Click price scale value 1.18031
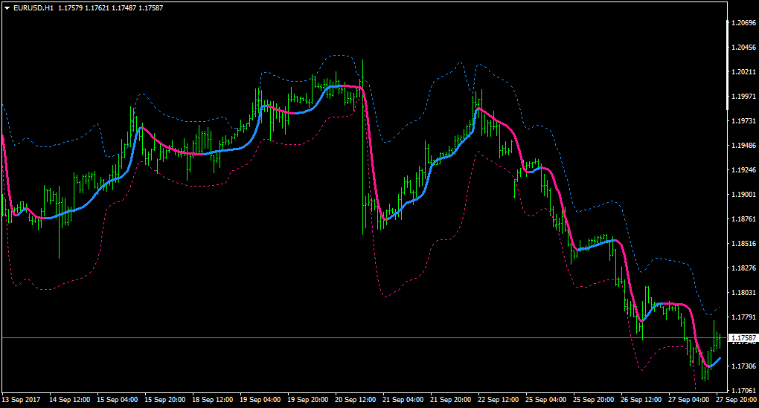This screenshot has width=759, height=408. click(743, 293)
